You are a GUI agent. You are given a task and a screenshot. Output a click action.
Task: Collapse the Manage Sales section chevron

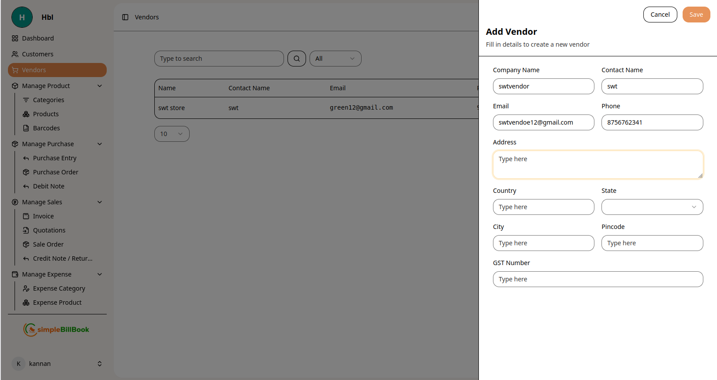point(100,202)
